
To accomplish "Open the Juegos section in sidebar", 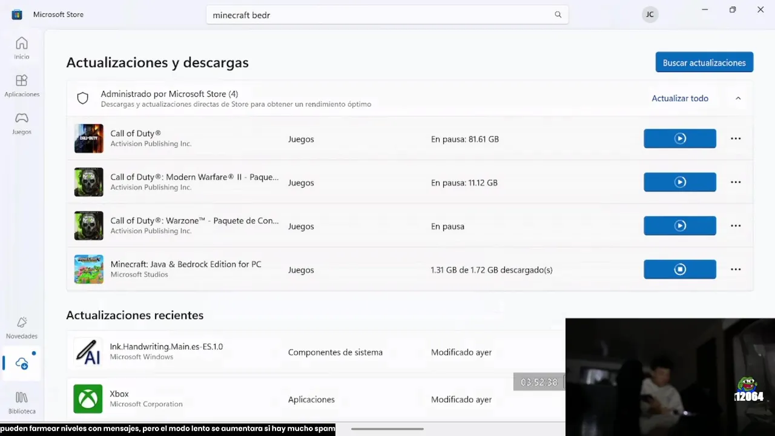I will tap(22, 123).
